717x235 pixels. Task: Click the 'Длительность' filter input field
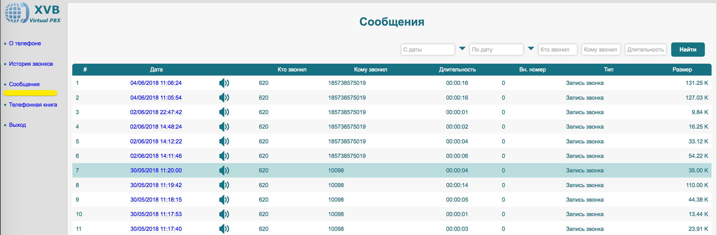click(x=645, y=49)
